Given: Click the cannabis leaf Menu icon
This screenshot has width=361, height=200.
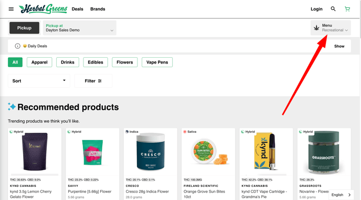Looking at the screenshot, I should click(x=316, y=28).
